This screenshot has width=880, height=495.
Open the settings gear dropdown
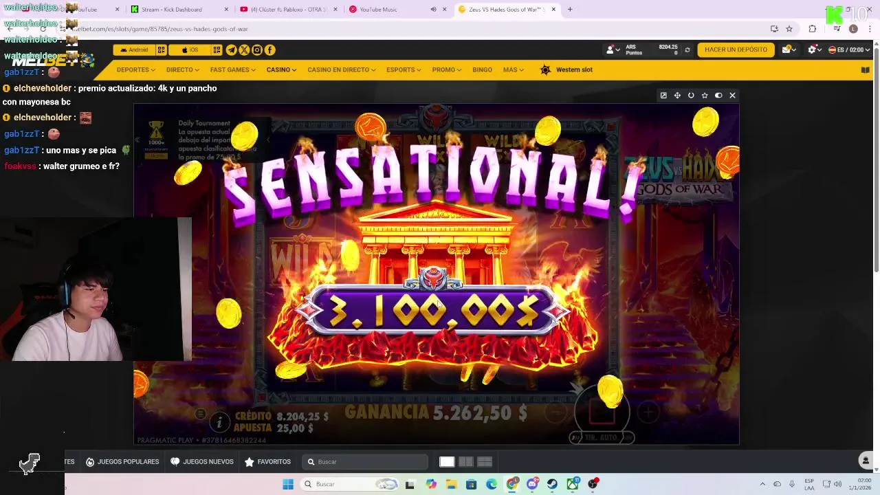click(814, 49)
